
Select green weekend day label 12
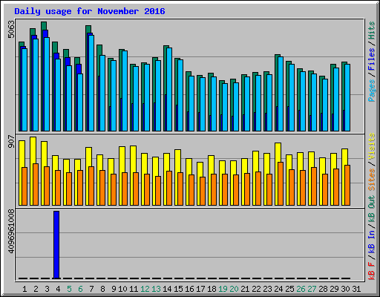(145, 289)
